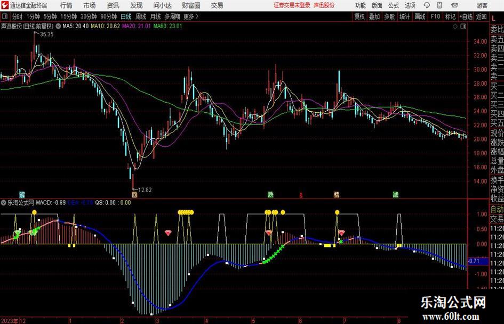Click the 榜 event marker
Screen dimensions: 504x324
pos(337,194)
